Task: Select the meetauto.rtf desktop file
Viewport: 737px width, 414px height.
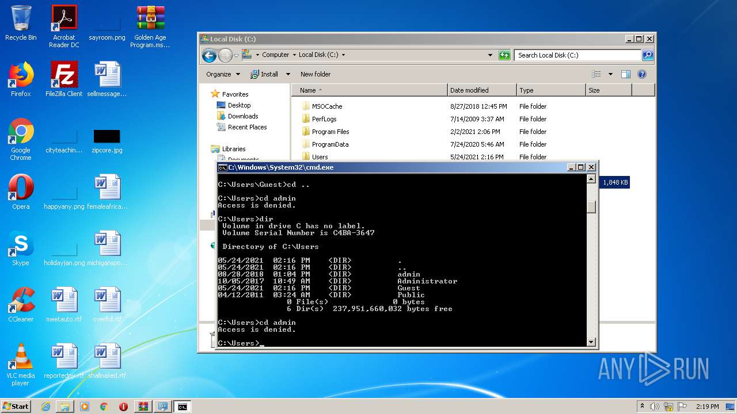Action: pos(64,305)
